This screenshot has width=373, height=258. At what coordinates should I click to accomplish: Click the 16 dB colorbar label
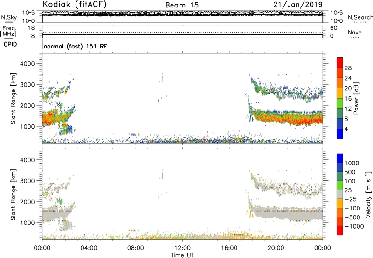click(x=348, y=99)
